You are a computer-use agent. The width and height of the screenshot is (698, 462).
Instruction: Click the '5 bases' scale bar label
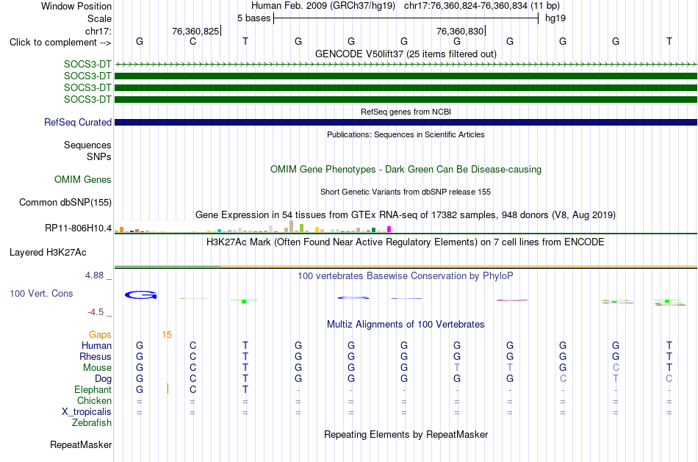point(253,18)
